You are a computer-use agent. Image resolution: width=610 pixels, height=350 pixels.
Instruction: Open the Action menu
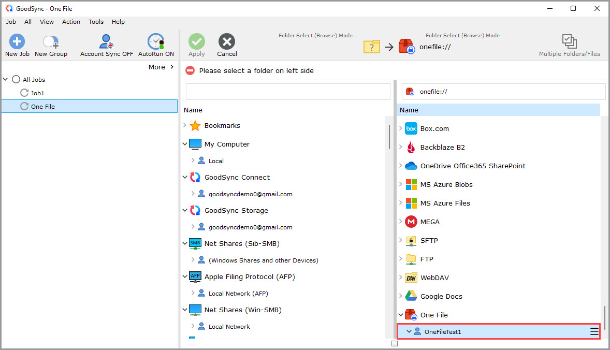click(x=71, y=22)
